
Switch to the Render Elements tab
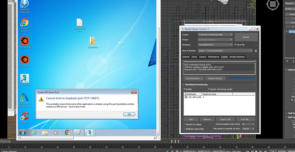(x=237, y=57)
